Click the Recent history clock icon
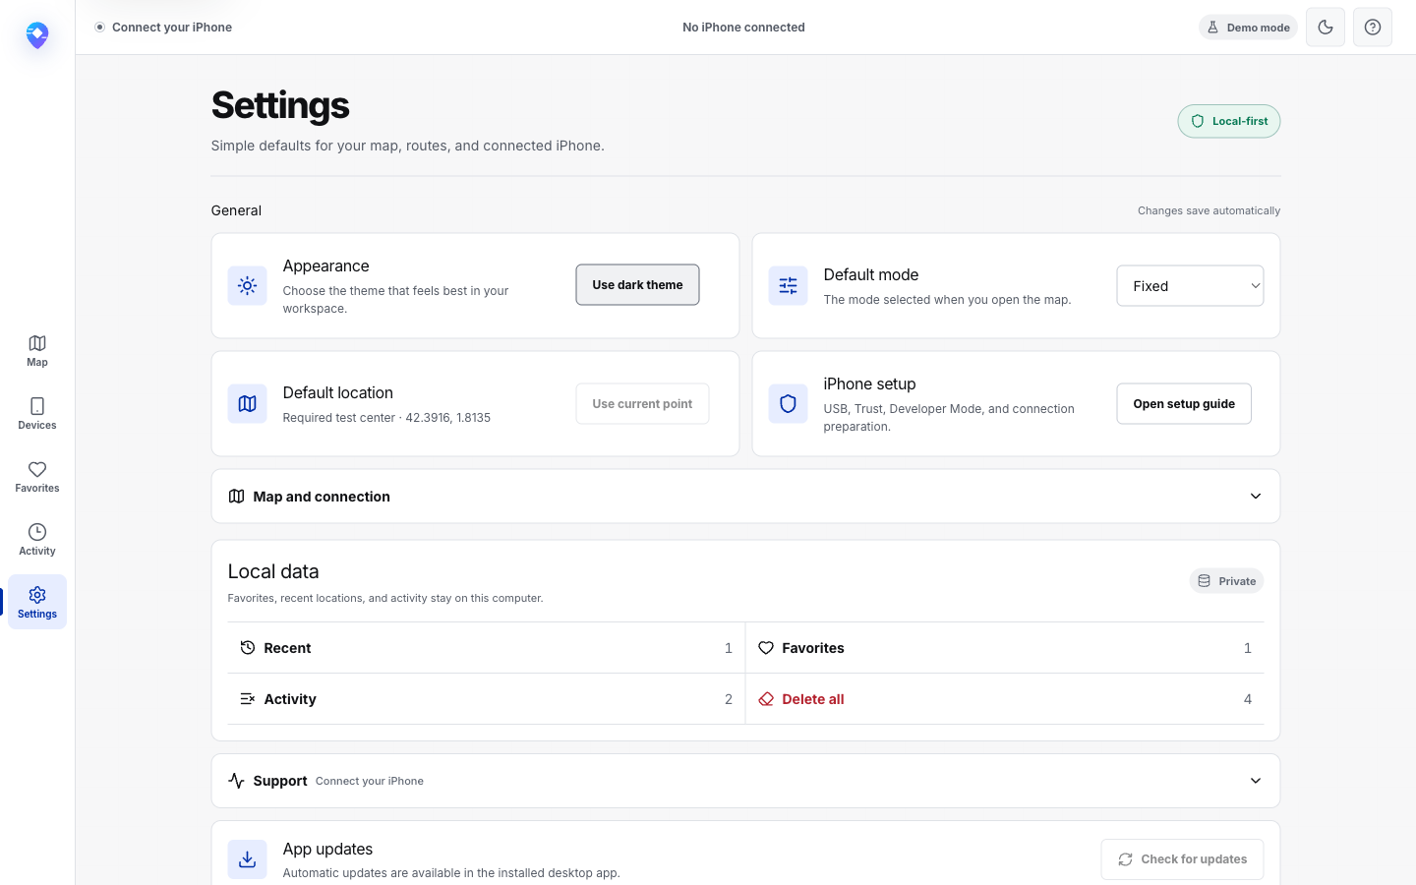 pyautogui.click(x=248, y=648)
